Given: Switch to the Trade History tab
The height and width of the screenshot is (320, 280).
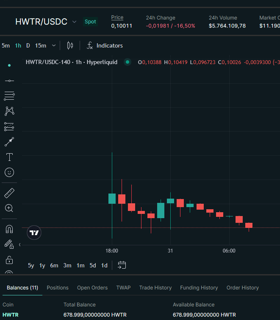Looking at the screenshot, I should (x=155, y=288).
